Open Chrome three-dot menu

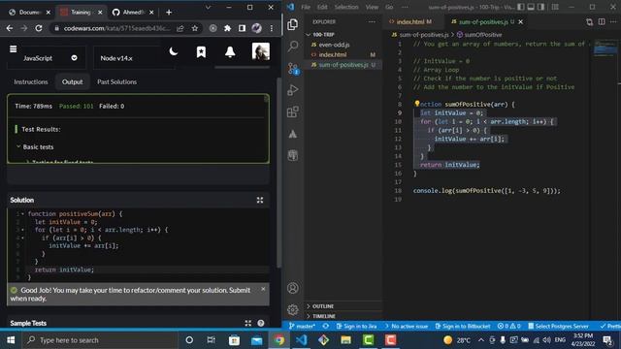pos(272,28)
